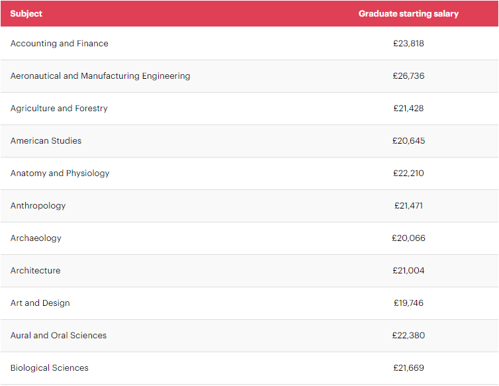
Task: Click the Graduate starting salary header
Action: tap(408, 14)
